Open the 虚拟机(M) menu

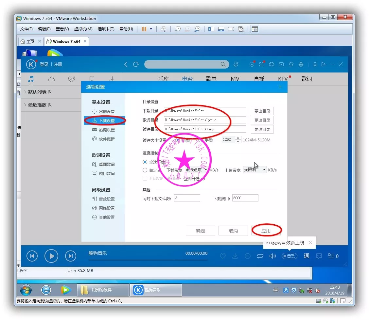(x=83, y=29)
